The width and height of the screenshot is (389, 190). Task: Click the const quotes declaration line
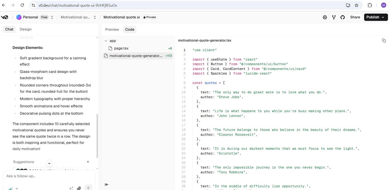click(209, 83)
